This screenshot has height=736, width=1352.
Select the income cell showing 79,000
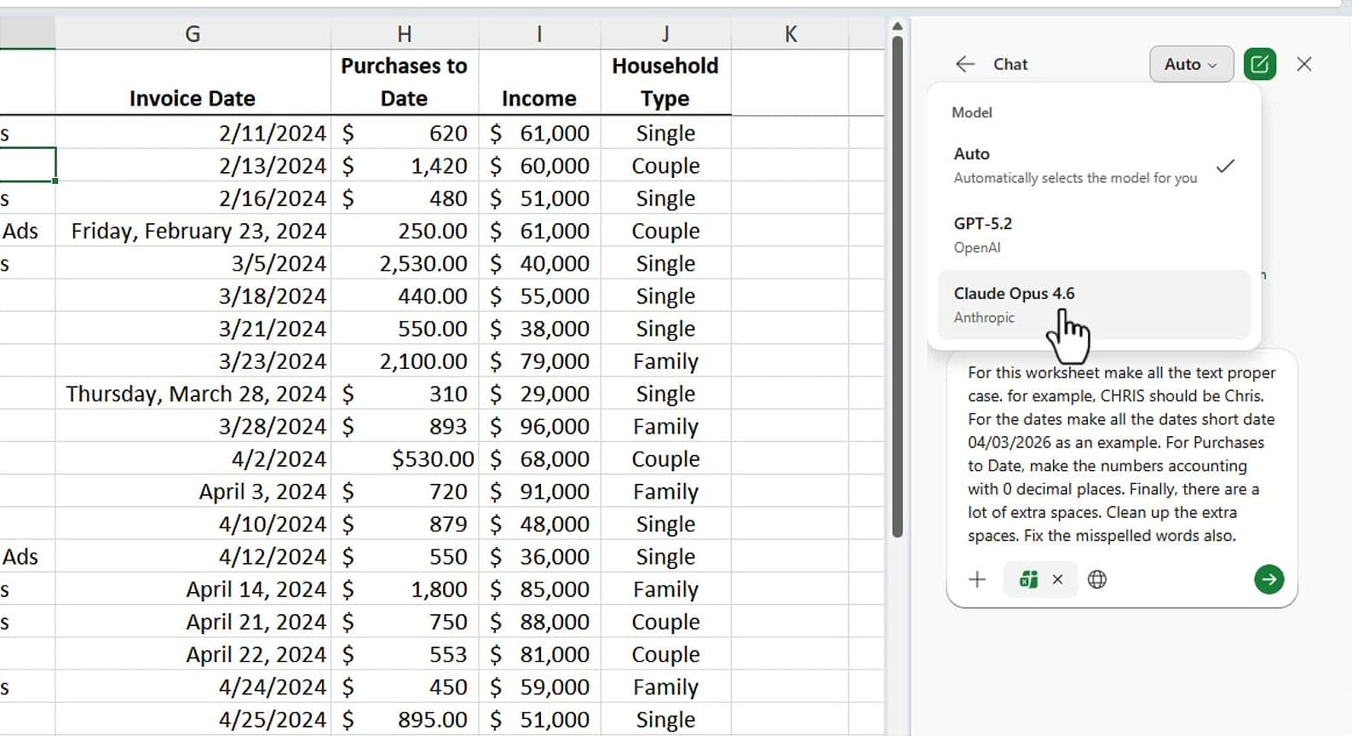point(539,361)
